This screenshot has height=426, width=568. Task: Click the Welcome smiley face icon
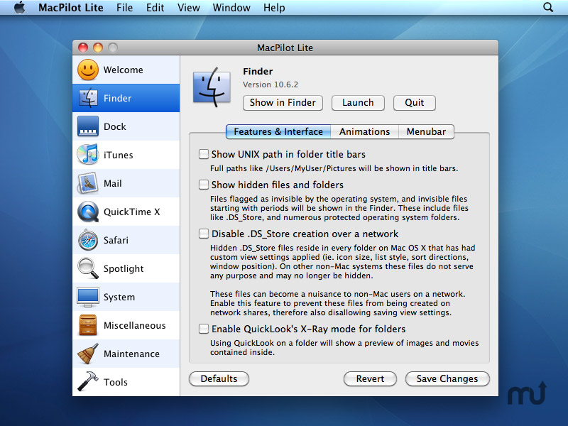coord(87,70)
